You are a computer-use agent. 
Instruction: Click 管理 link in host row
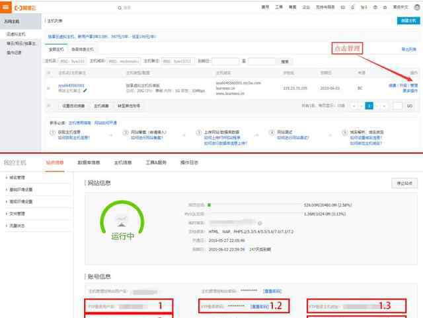414,85
